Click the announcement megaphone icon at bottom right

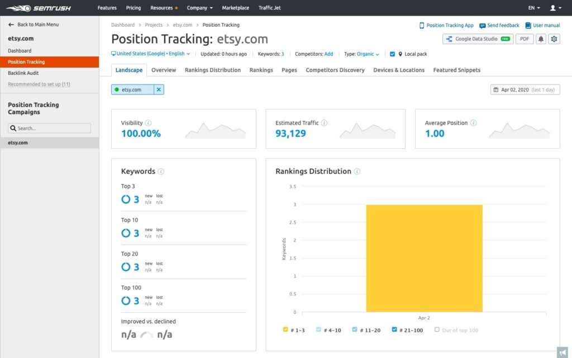(562, 352)
